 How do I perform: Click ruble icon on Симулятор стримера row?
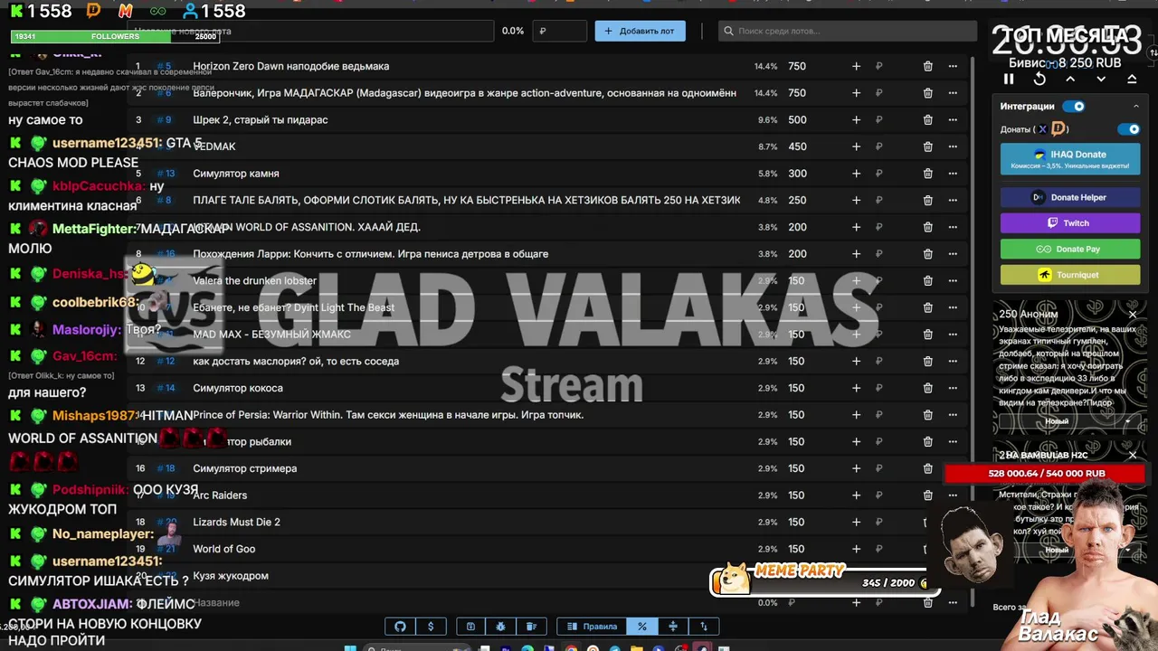878,468
